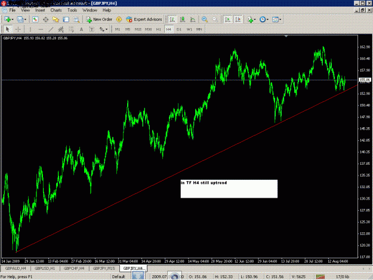Click the connection status bars indicator
The width and height of the screenshot is (373, 280).
tap(320, 276)
